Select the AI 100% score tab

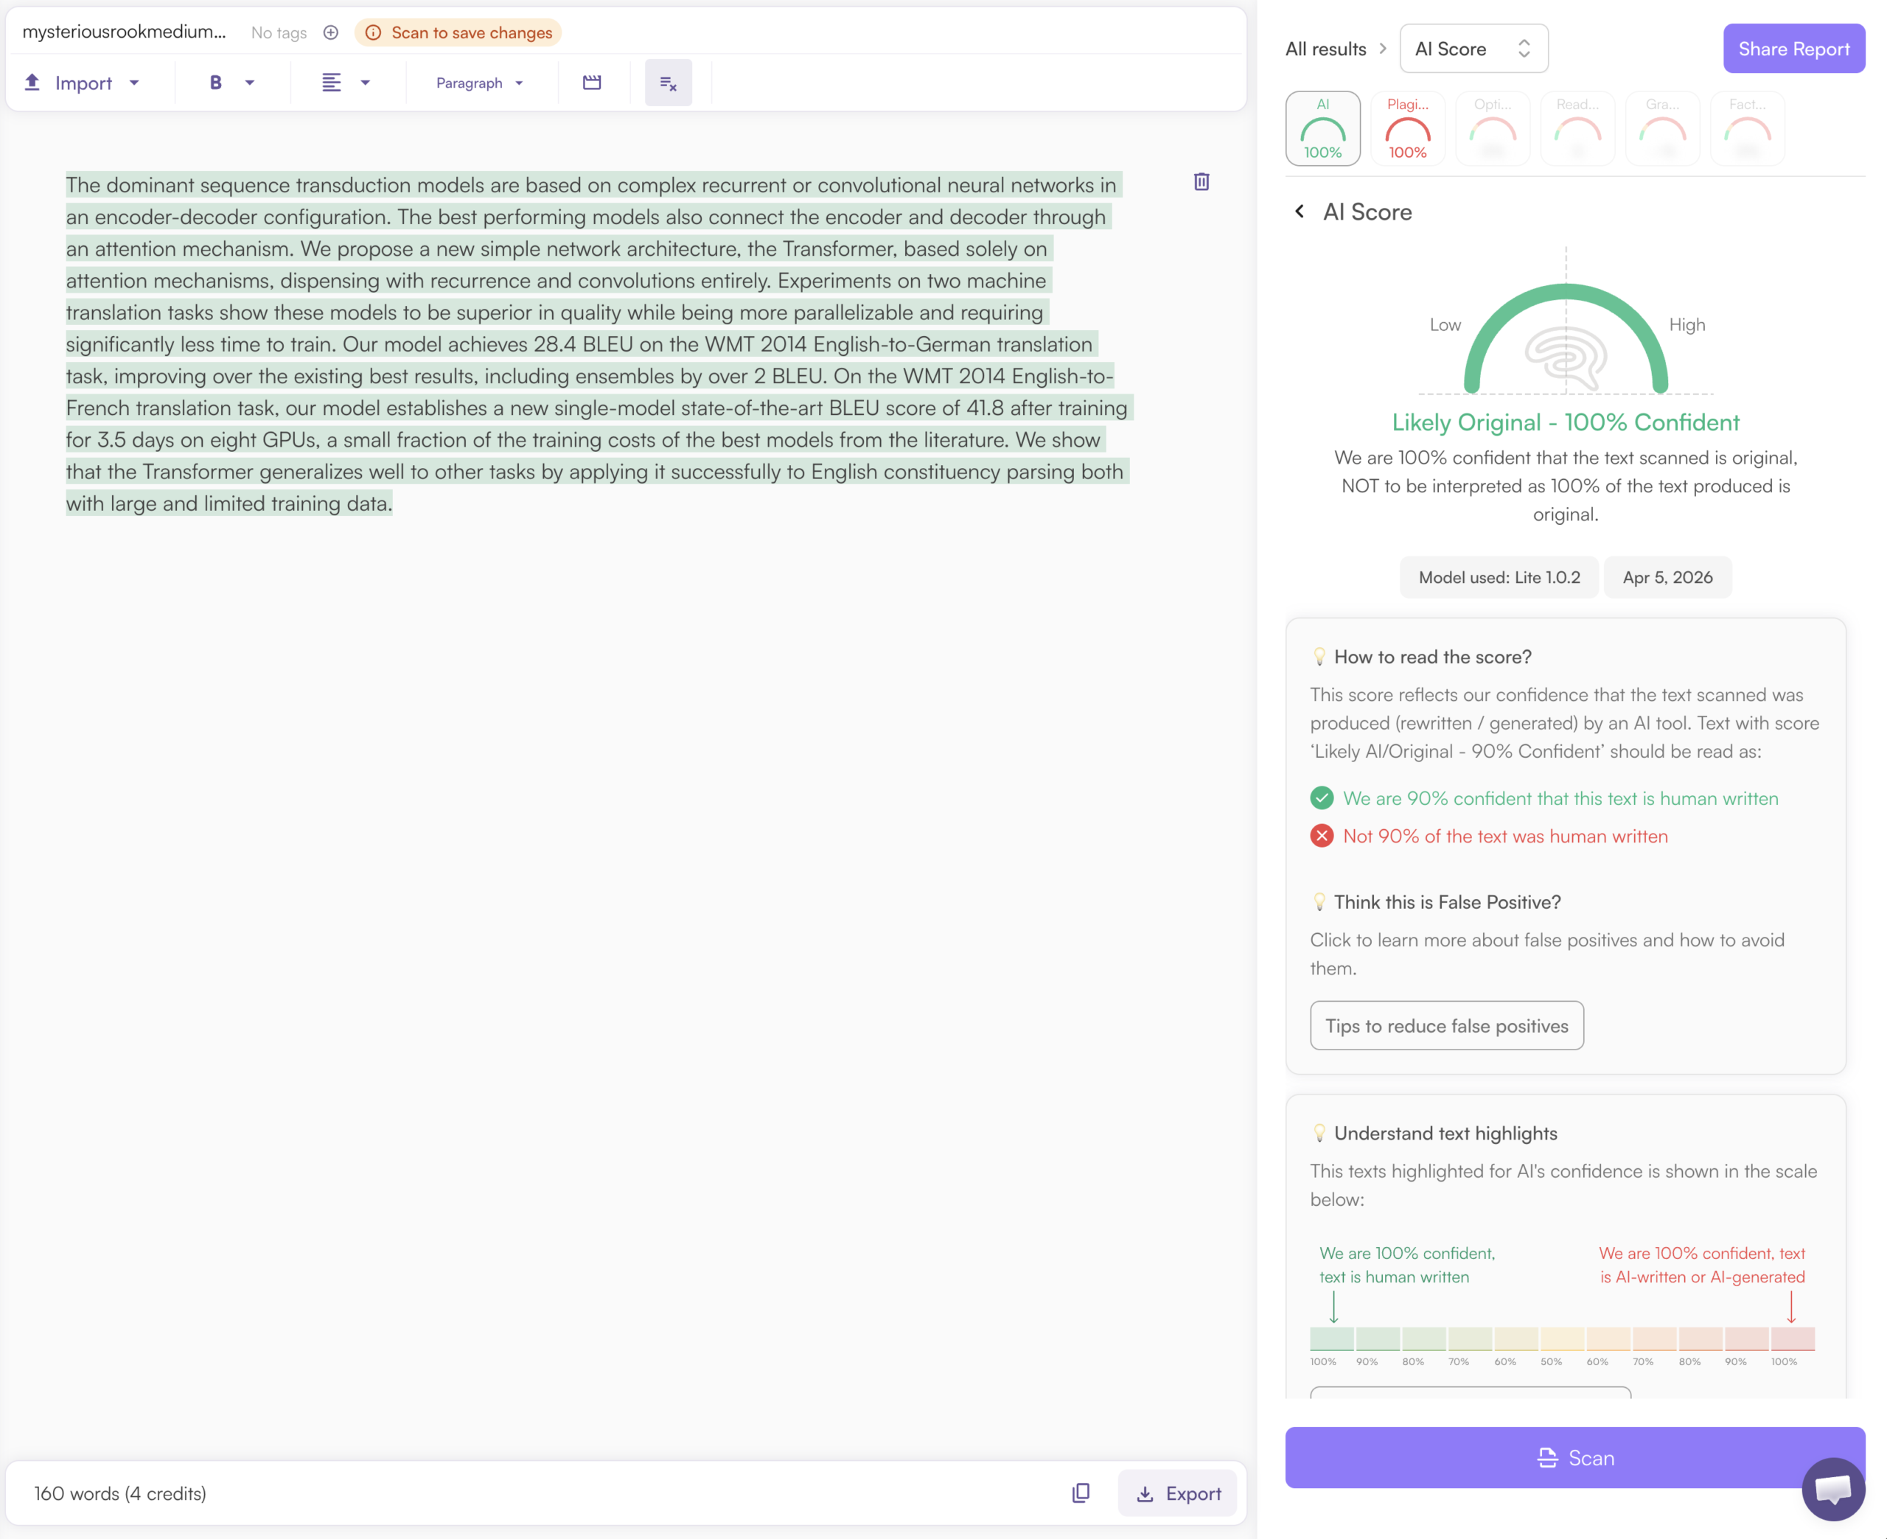point(1322,128)
